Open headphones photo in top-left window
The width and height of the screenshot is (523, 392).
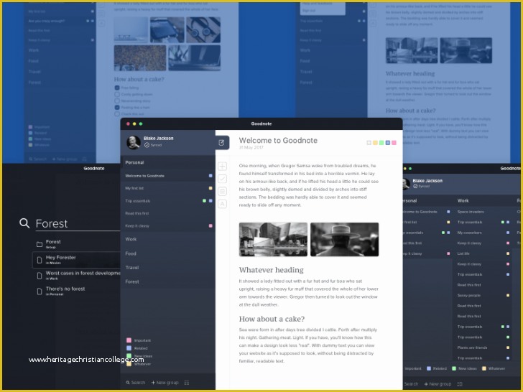click(203, 30)
